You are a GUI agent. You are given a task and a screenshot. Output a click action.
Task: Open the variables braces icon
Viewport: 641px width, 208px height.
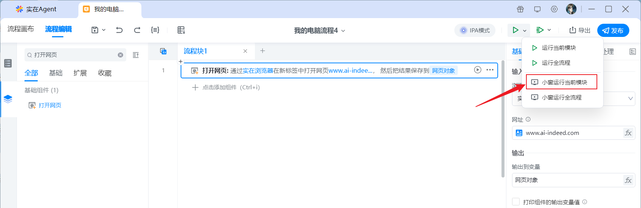pos(155,30)
